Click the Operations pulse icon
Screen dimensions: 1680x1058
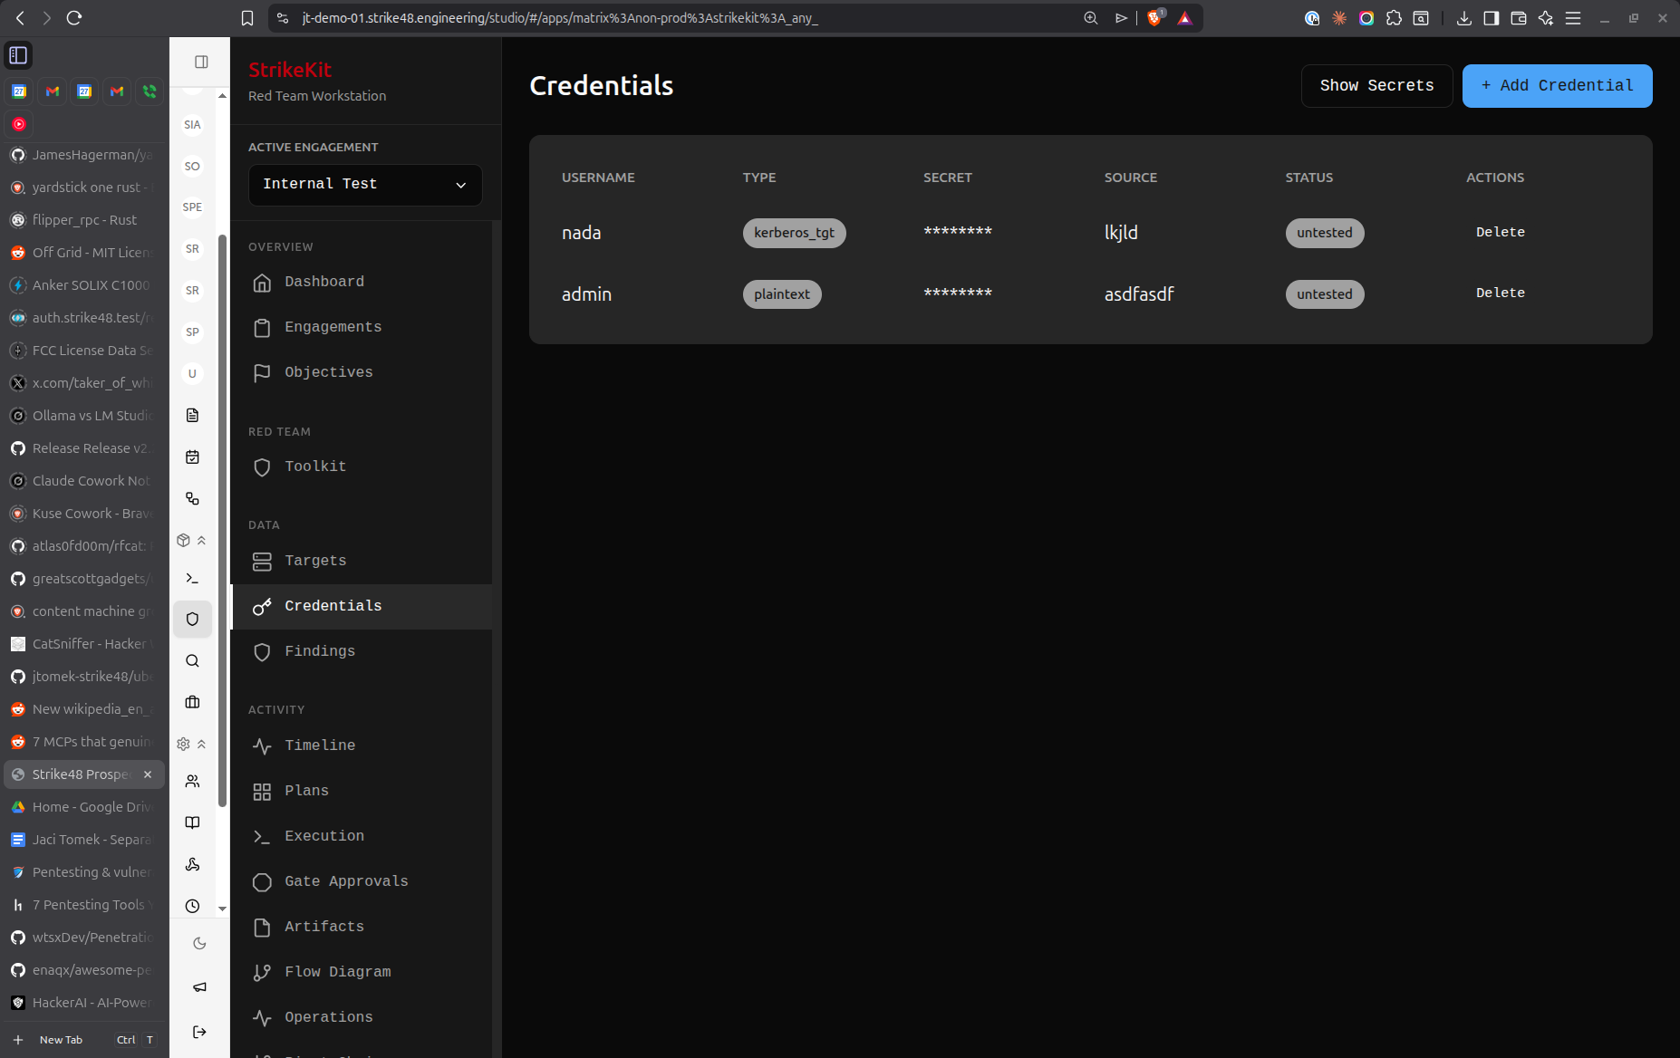pyautogui.click(x=262, y=1017)
